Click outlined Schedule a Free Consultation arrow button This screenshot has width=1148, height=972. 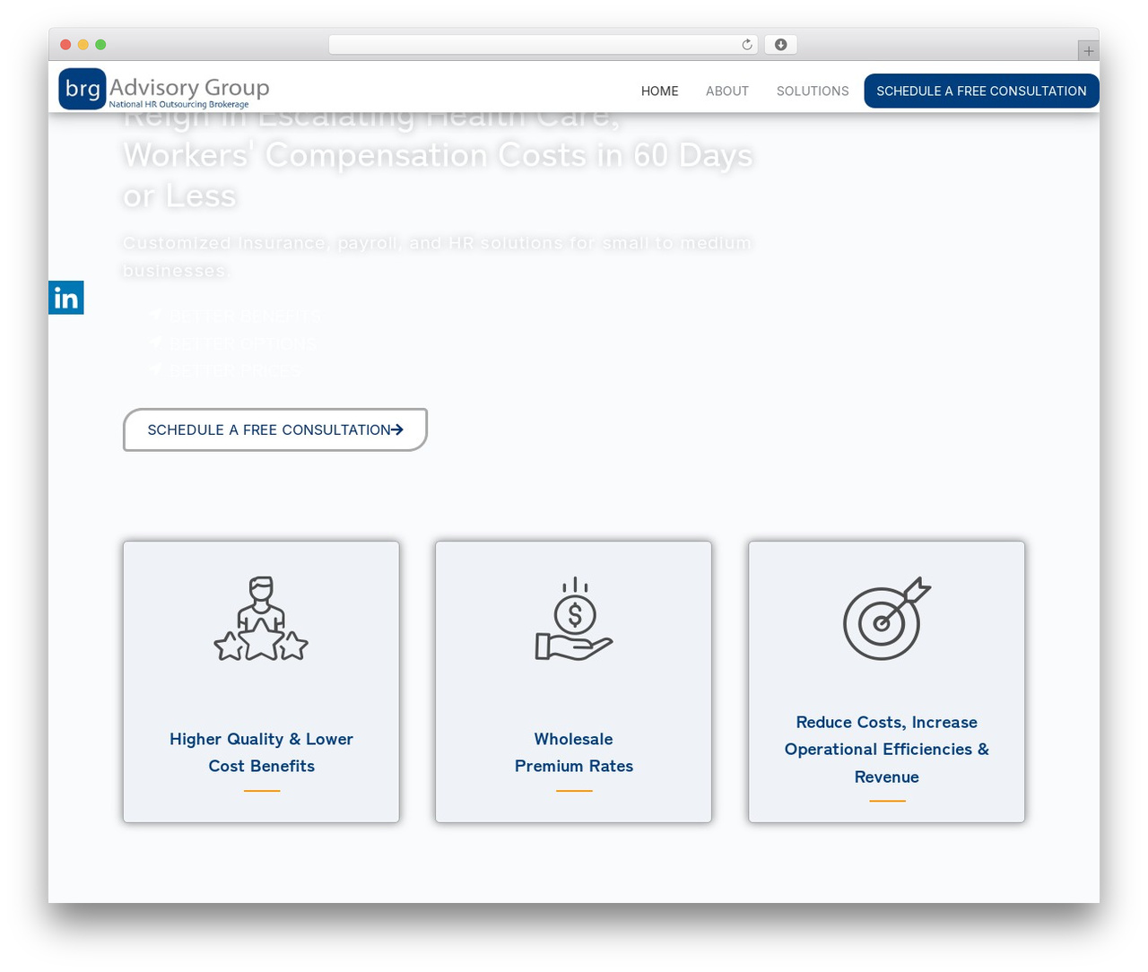click(x=275, y=430)
